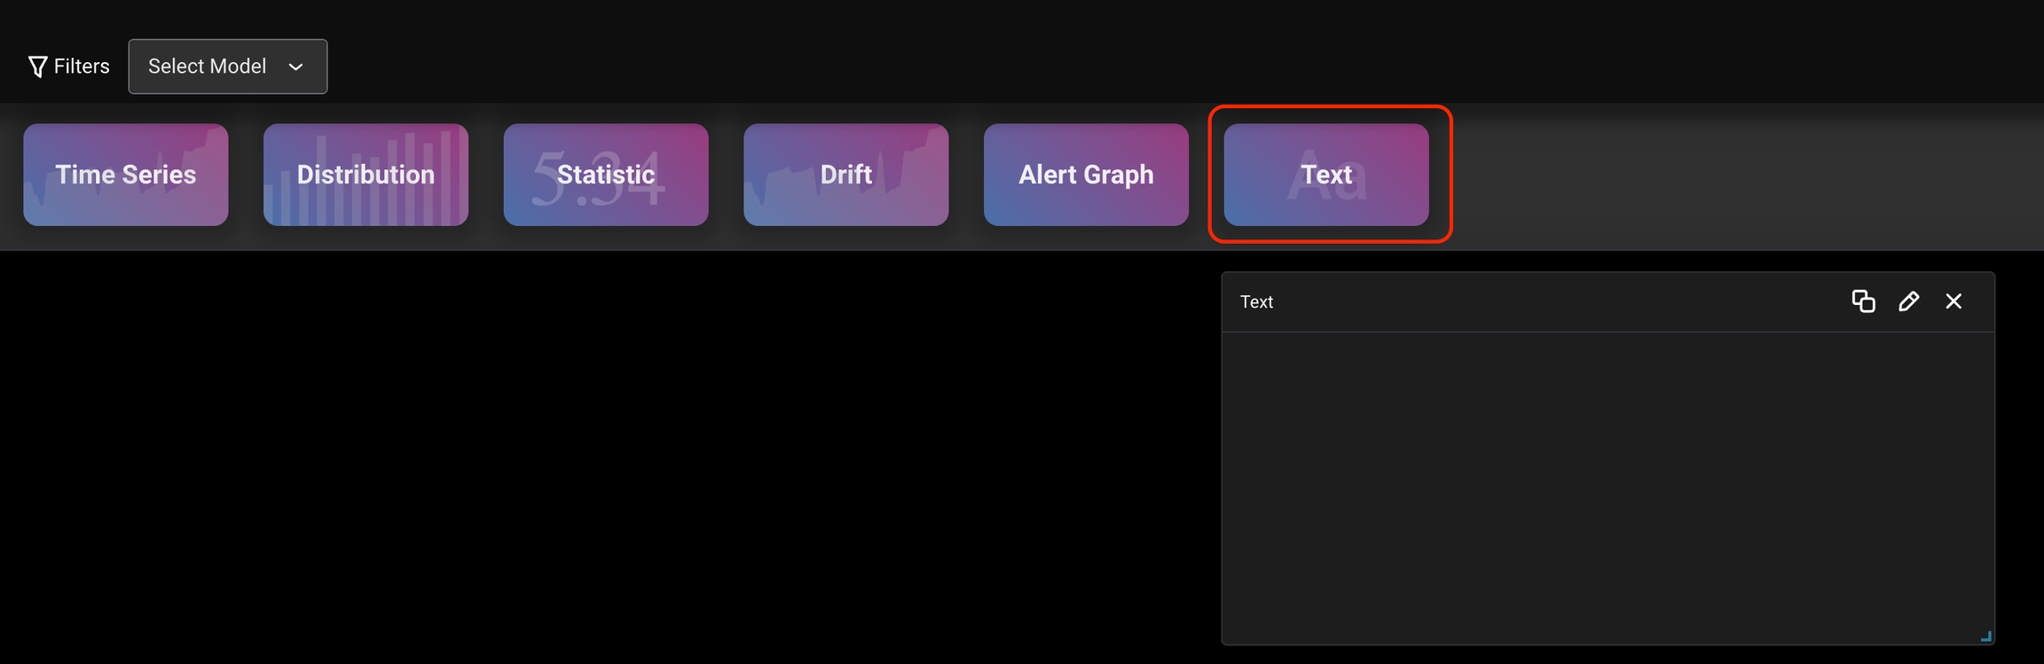Duplicate the Text panel with copy icon
2044x664 pixels.
coord(1863,301)
